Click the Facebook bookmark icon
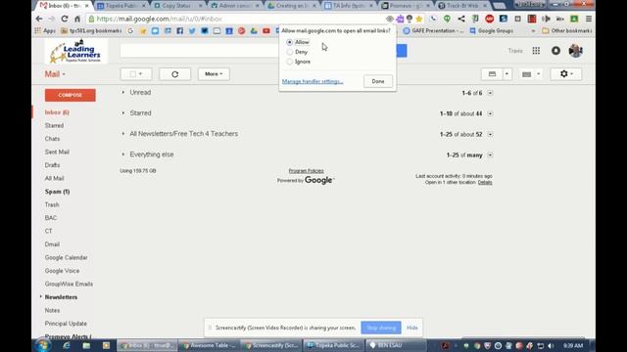This screenshot has height=352, width=627. (x=180, y=30)
